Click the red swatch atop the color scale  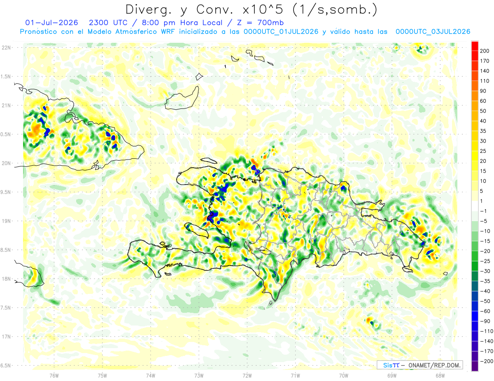pos(475,46)
